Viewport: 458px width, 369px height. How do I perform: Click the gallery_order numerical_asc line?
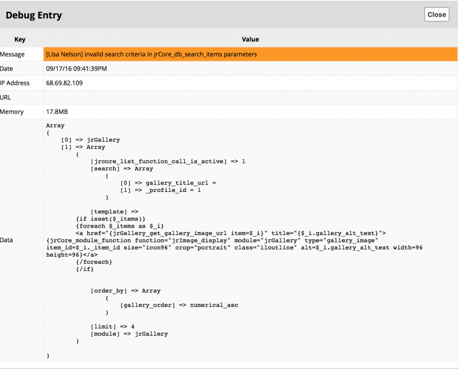(x=179, y=305)
